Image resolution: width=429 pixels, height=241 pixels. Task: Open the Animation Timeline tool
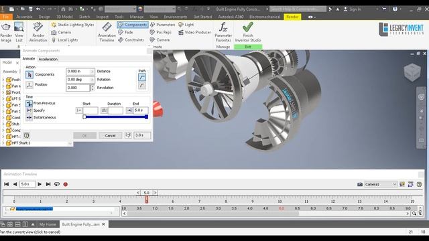click(107, 32)
